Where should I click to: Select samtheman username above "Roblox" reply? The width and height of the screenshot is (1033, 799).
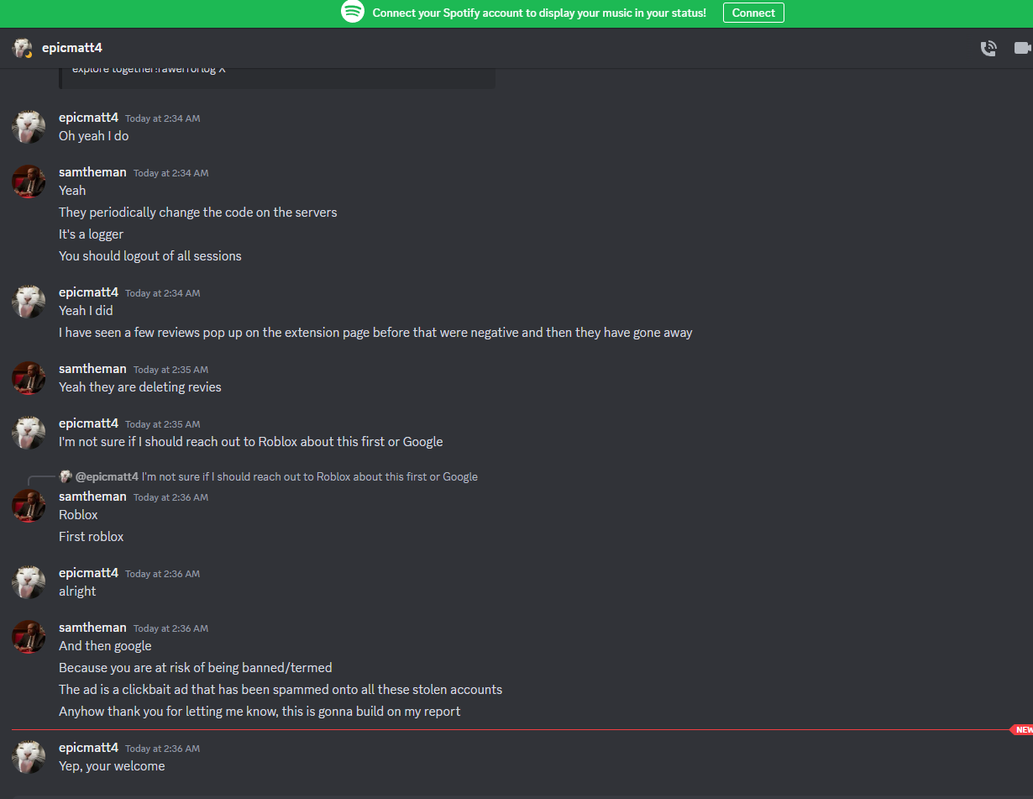point(92,497)
